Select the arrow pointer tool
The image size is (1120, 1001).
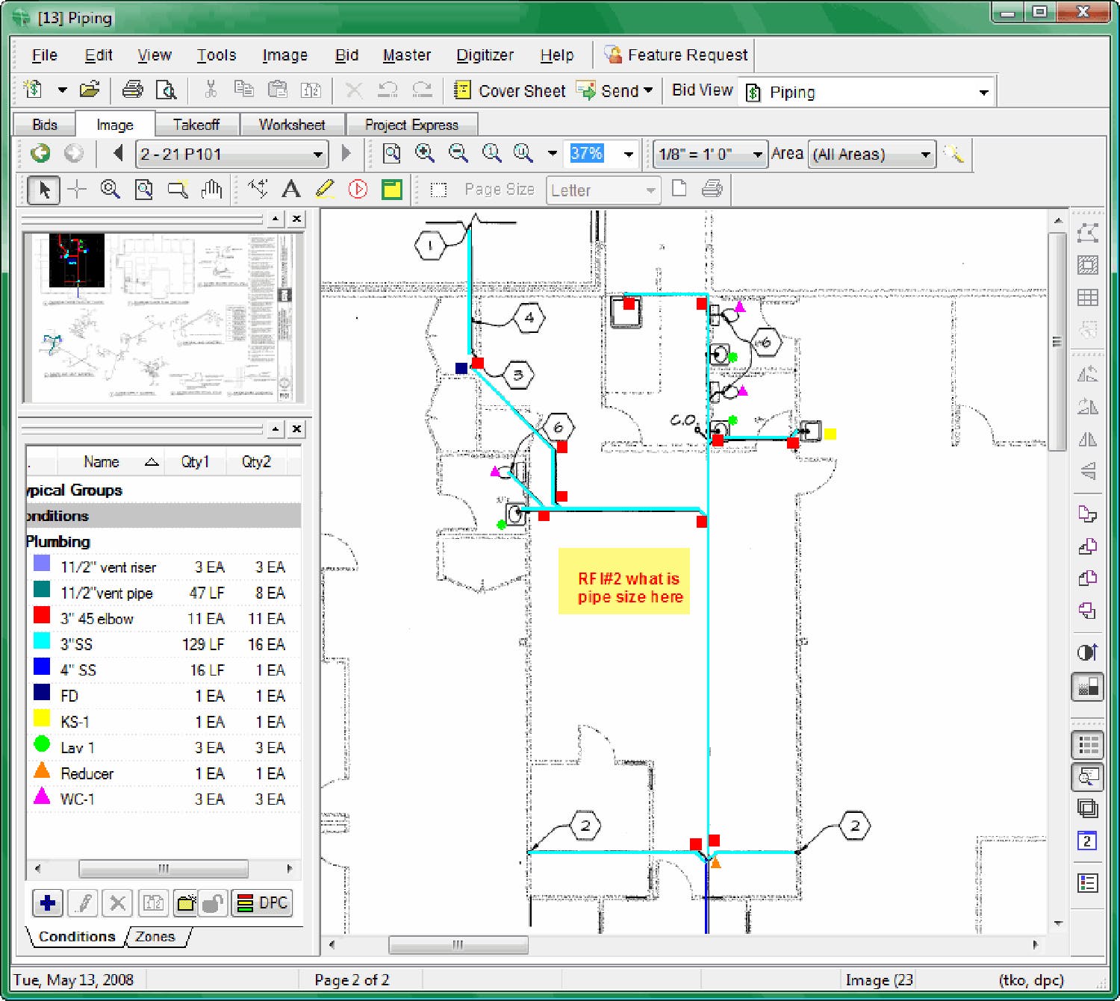43,190
